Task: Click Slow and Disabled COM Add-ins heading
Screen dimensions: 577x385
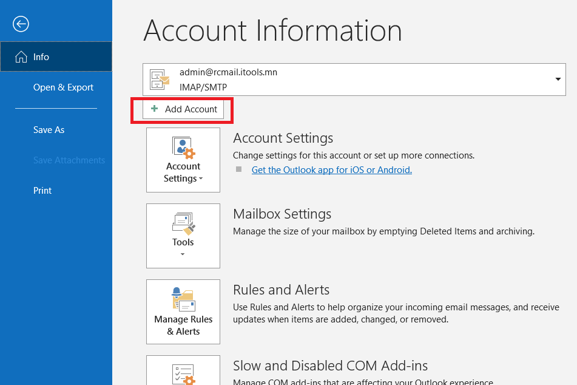Action: point(331,366)
